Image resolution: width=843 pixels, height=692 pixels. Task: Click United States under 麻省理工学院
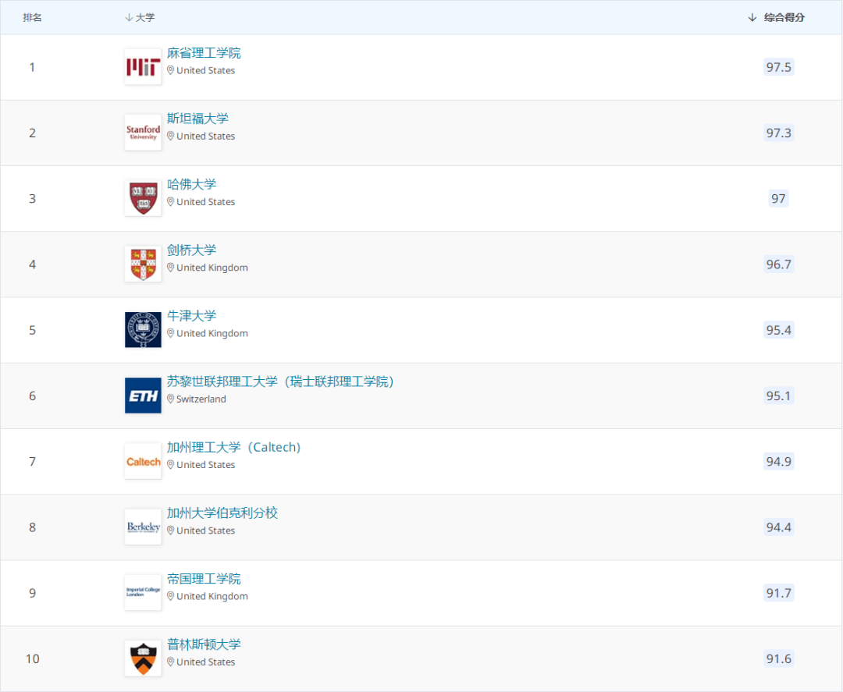pos(206,70)
